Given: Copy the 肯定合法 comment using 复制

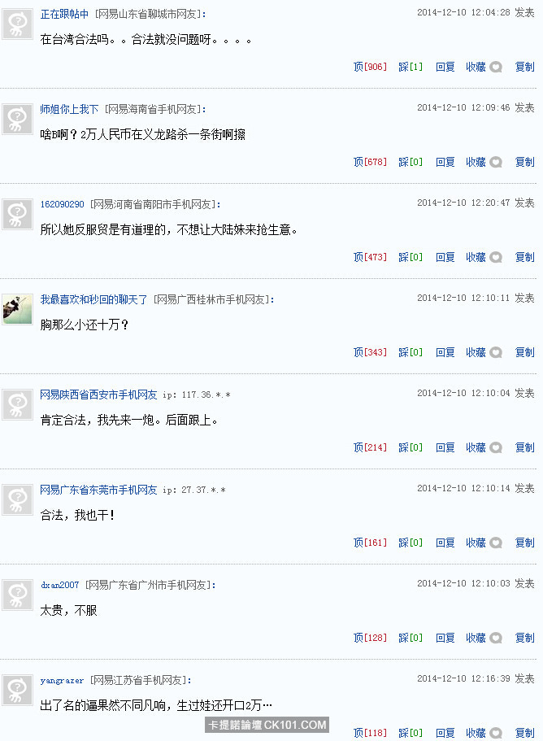Looking at the screenshot, I should [524, 447].
